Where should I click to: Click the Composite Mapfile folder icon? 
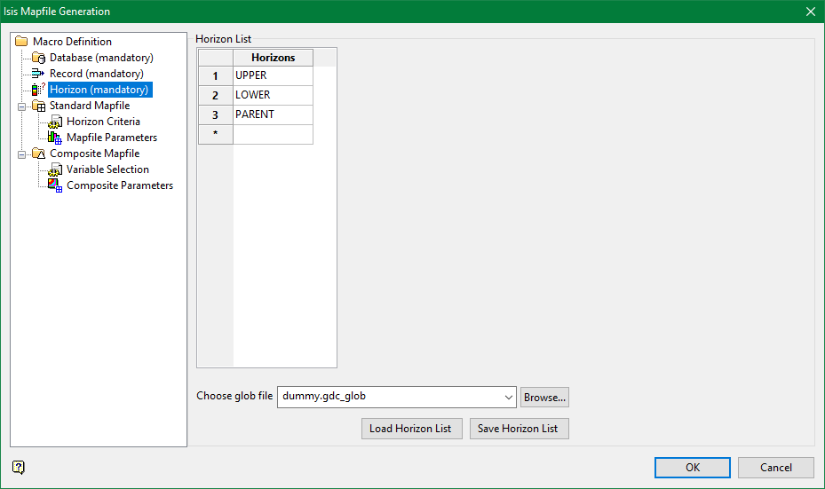(x=38, y=154)
